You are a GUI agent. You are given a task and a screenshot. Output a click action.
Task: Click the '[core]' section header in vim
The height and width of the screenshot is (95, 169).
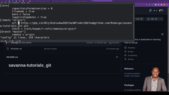click(4, 6)
